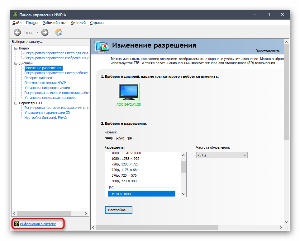
Task: Collapse the Параметры 3D tree section
Action: tap(16, 103)
